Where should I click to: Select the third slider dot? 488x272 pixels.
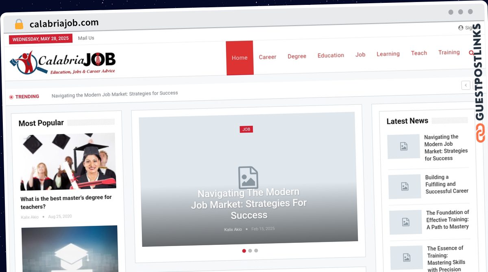click(256, 250)
